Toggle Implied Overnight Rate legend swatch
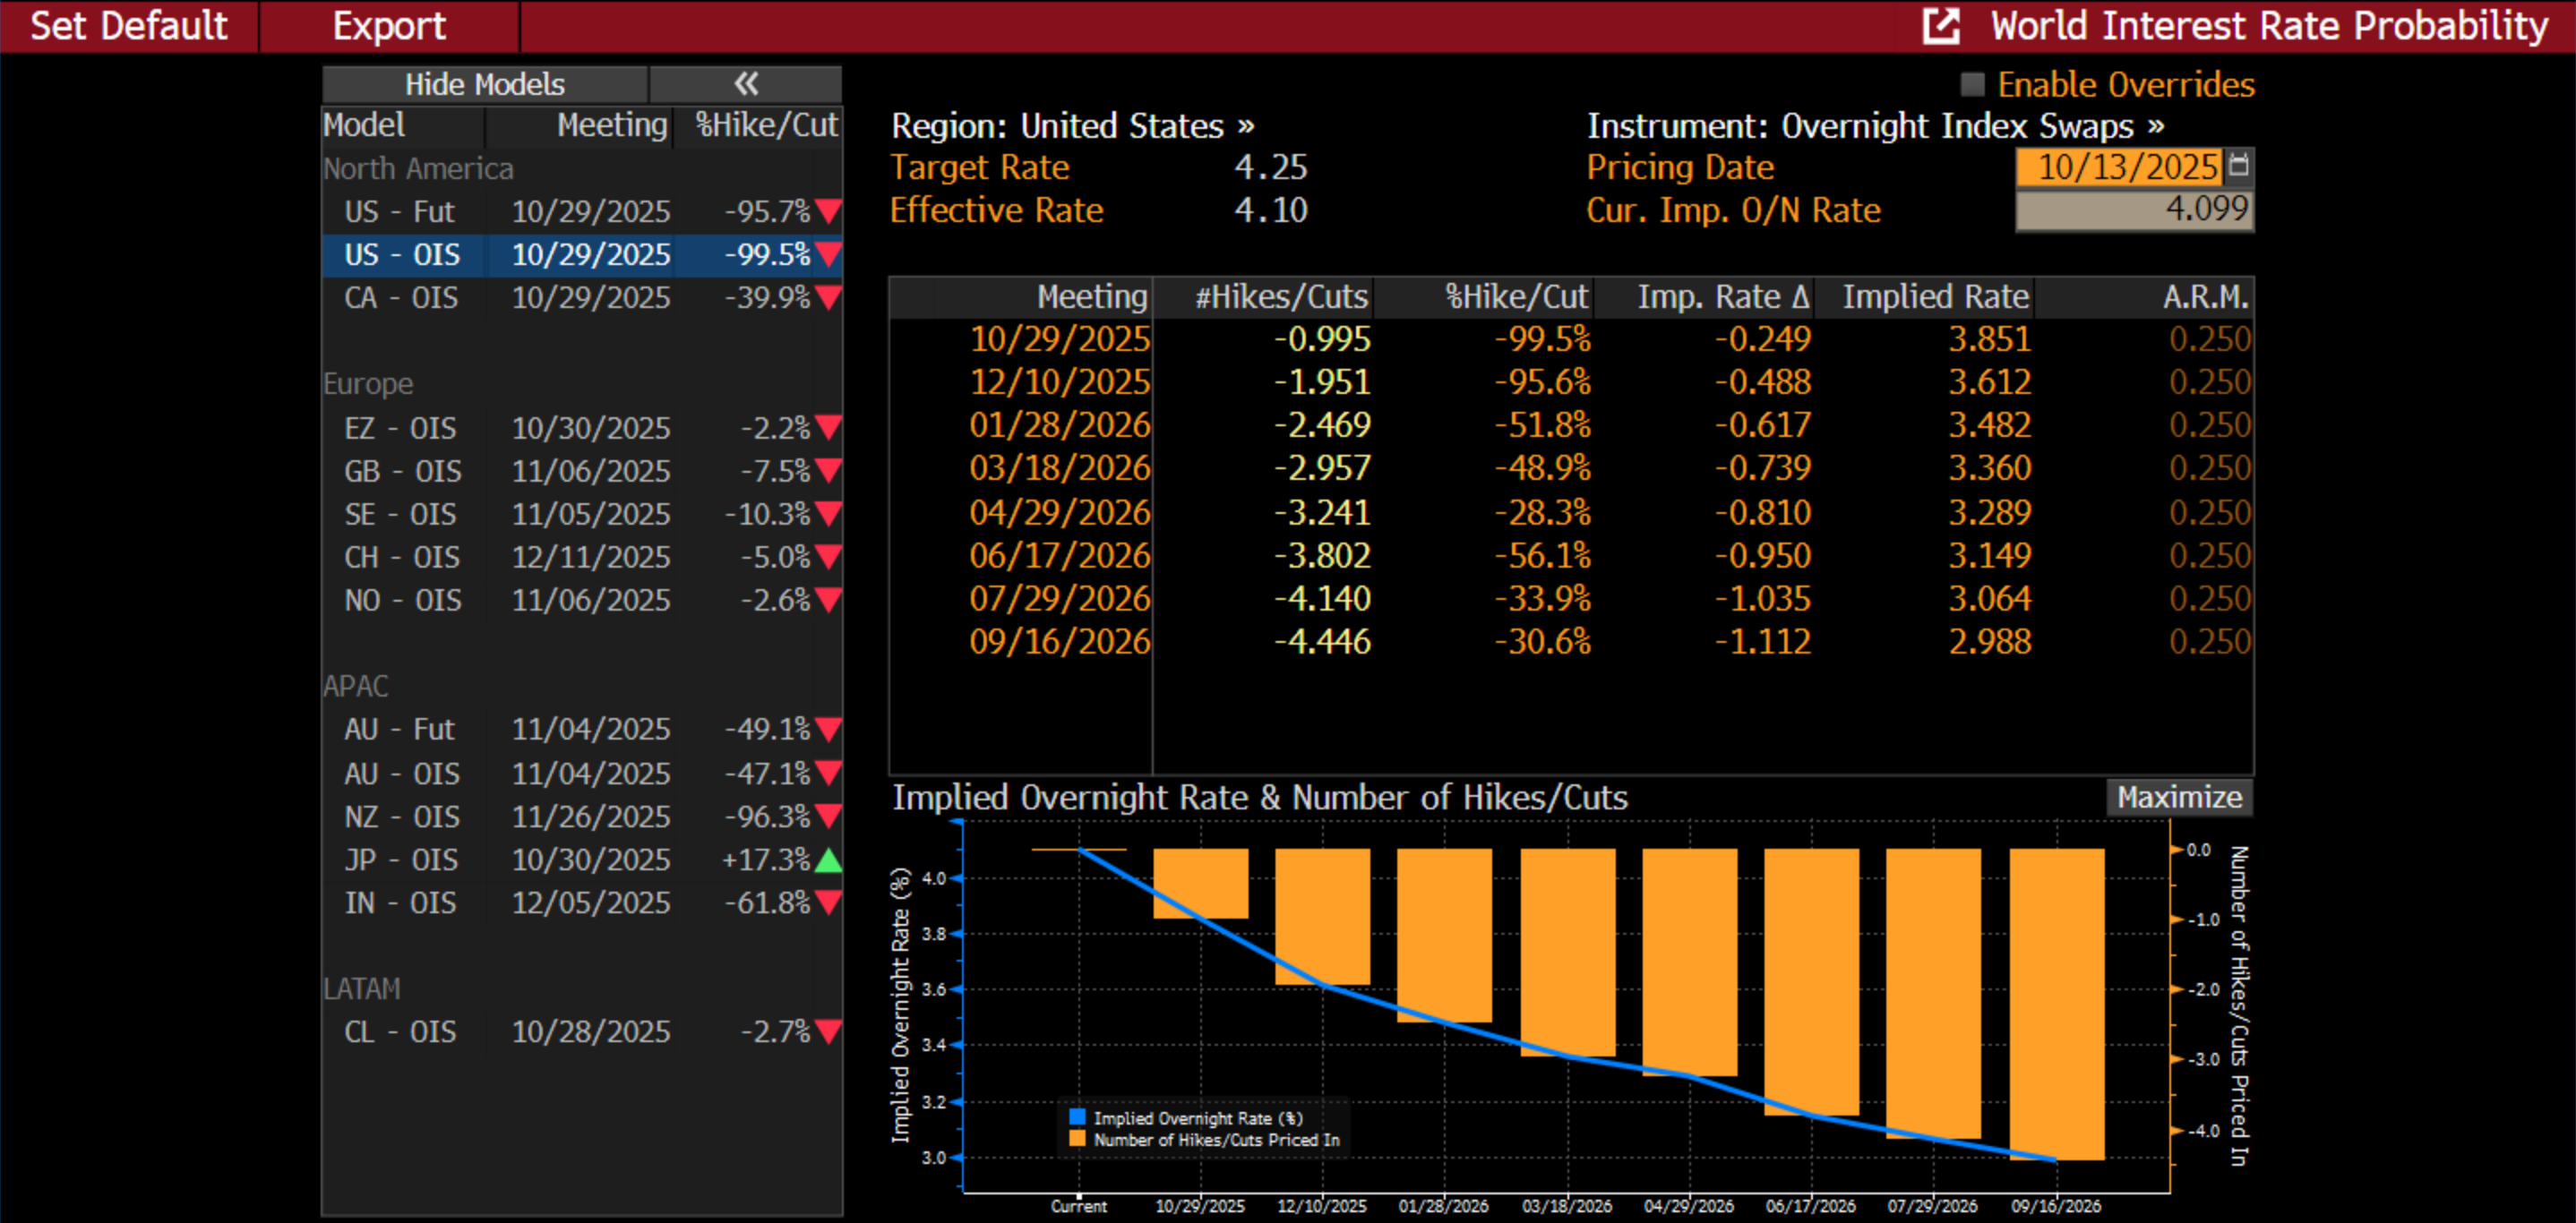Image resolution: width=2576 pixels, height=1223 pixels. (1077, 1117)
